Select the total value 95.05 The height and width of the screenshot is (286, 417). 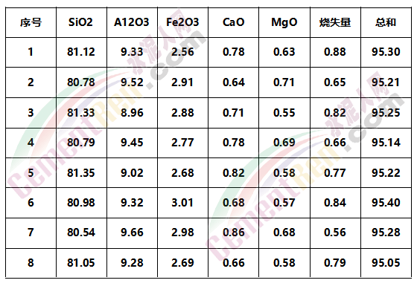click(386, 263)
